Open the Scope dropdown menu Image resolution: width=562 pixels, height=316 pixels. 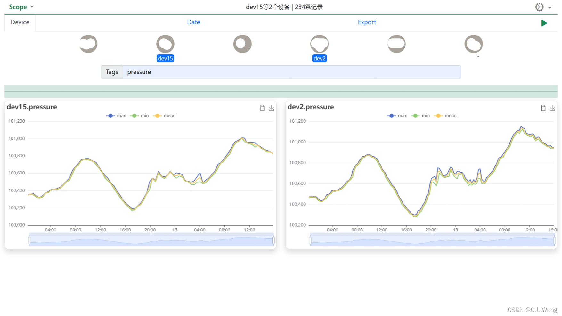[x=21, y=7]
